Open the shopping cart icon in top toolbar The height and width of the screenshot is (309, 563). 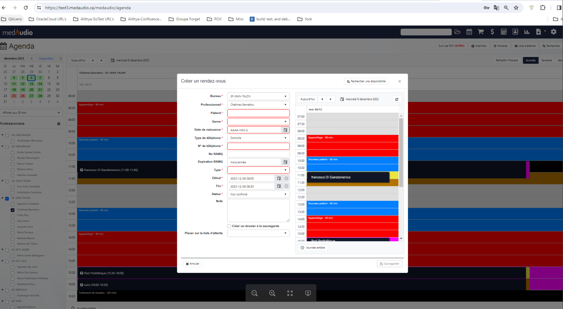(481, 32)
